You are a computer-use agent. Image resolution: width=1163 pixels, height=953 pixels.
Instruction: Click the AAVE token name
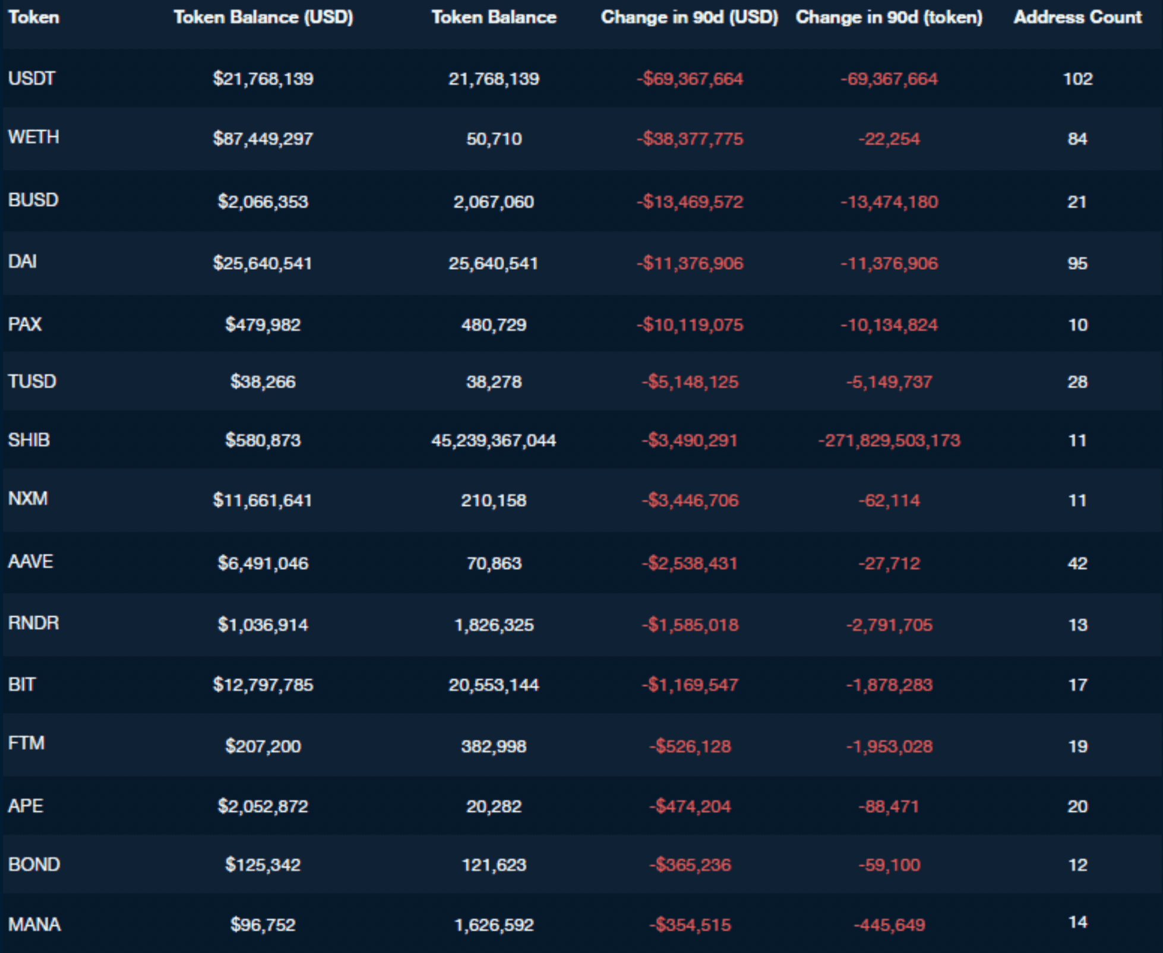[x=30, y=561]
